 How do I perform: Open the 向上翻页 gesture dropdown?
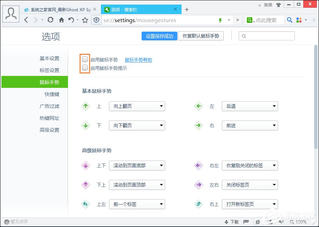click(137, 106)
